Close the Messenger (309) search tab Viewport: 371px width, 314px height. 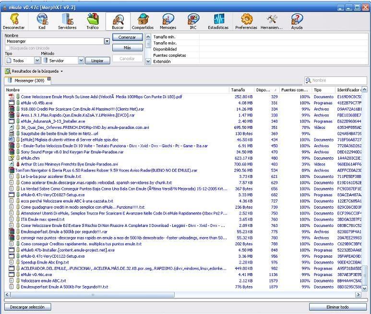coord(49,79)
